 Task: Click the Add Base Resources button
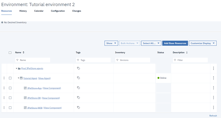[175, 43]
